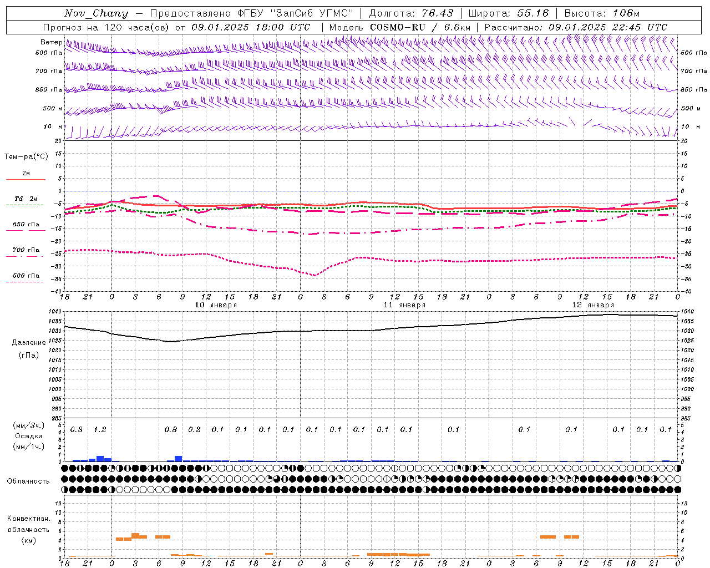
Task: Click the 11 января date label
Action: tap(404, 305)
